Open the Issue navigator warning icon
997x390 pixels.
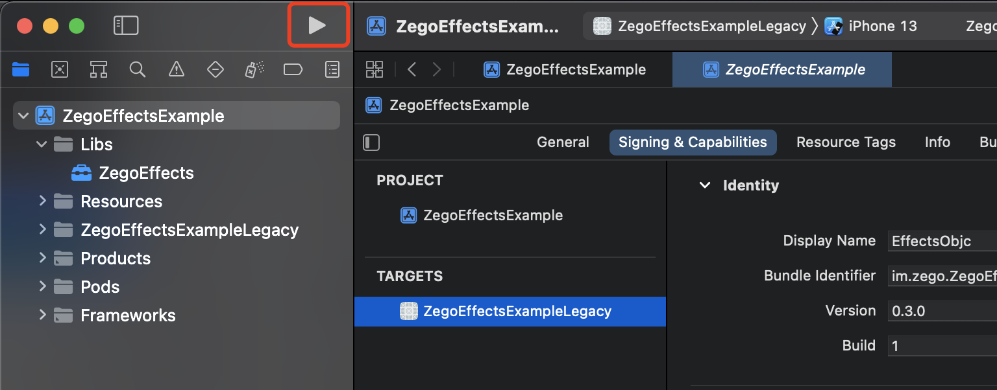pos(177,69)
